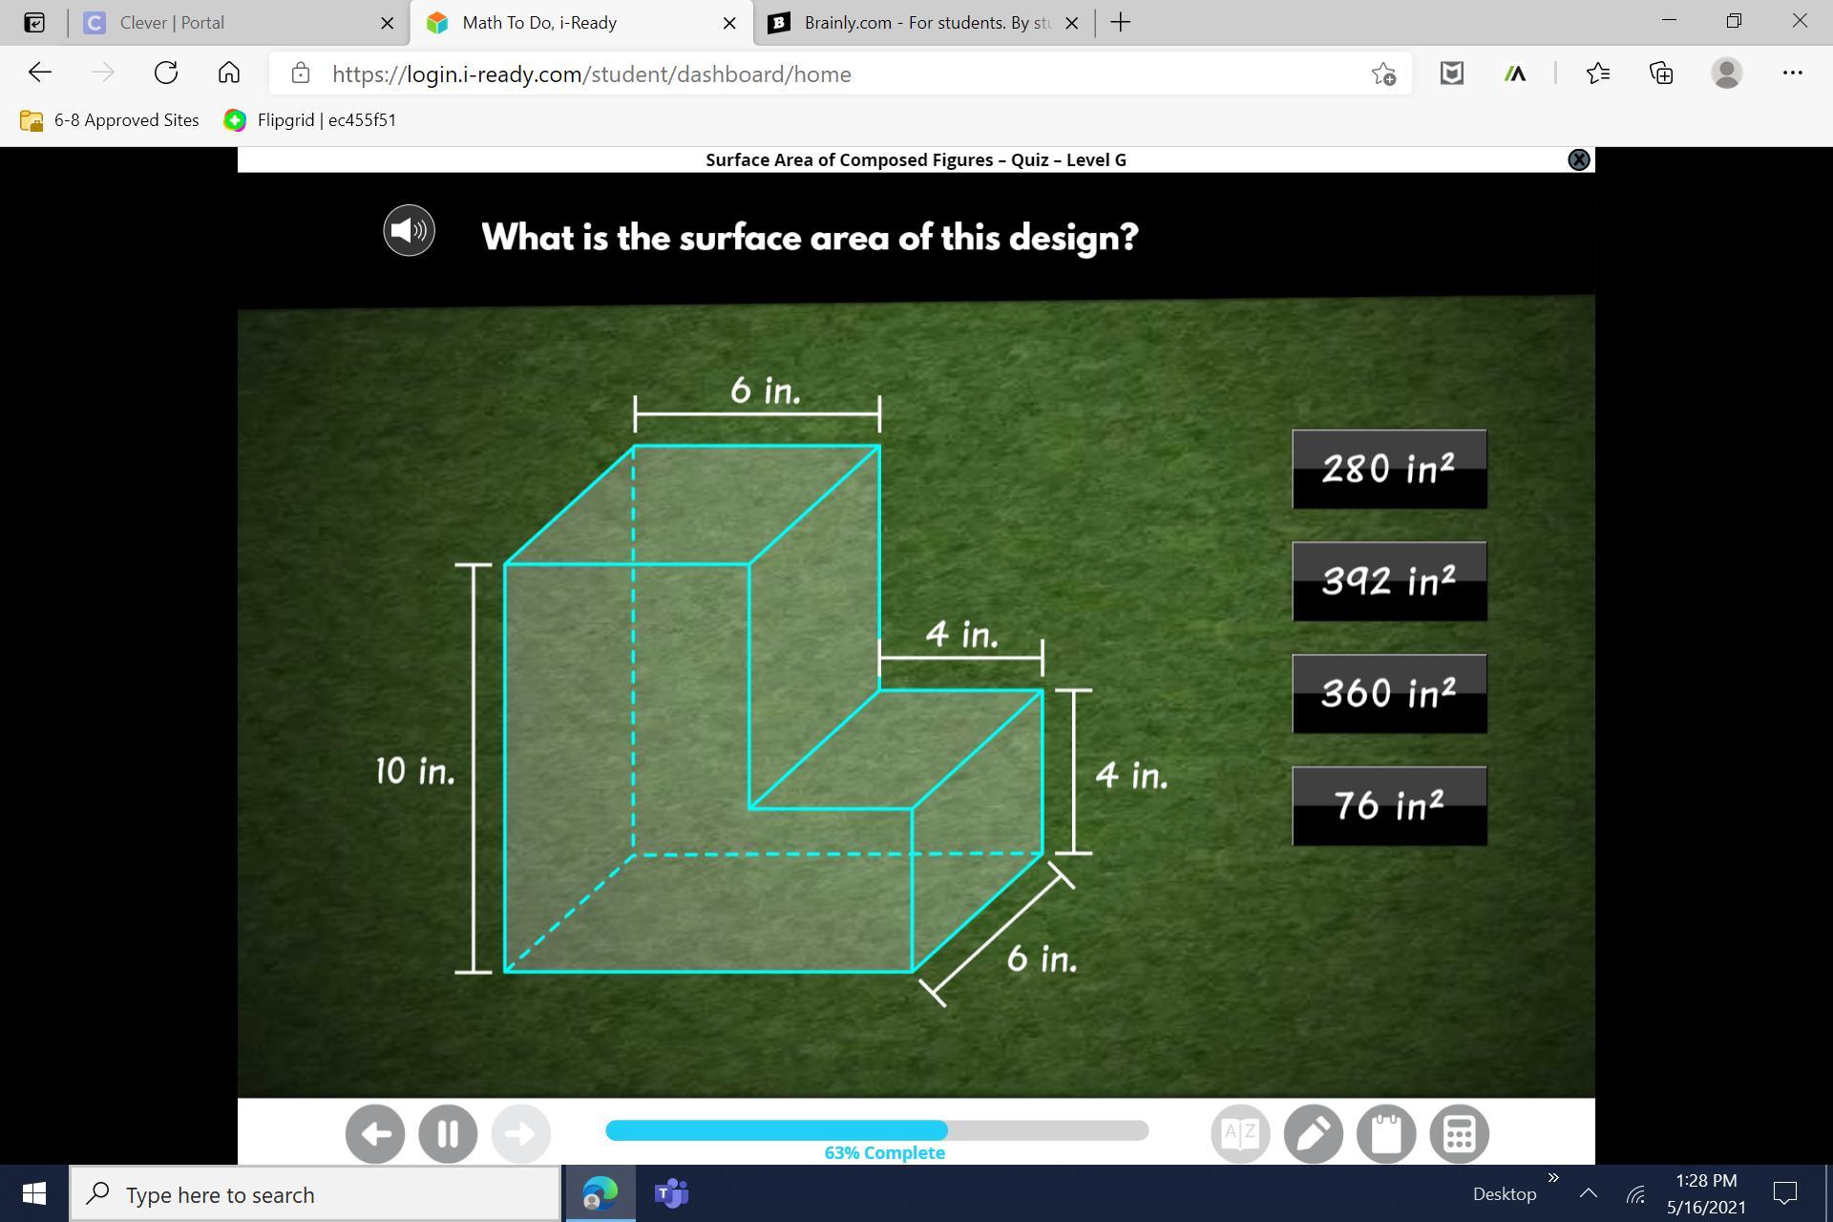The image size is (1833, 1222).
Task: Open the 6-8 Approved Sites bookmark folder
Action: pos(110,120)
